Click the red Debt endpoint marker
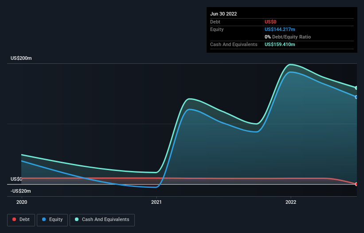The image size is (364, 233). pos(356,184)
